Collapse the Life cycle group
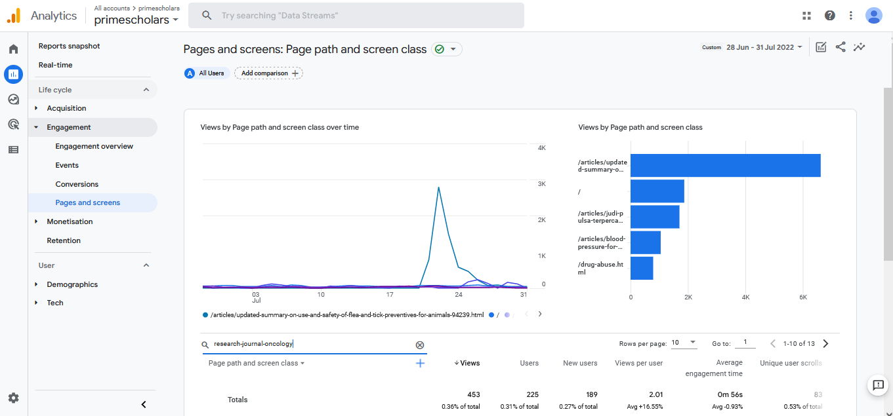Screen dimensions: 893x416 click(146, 90)
